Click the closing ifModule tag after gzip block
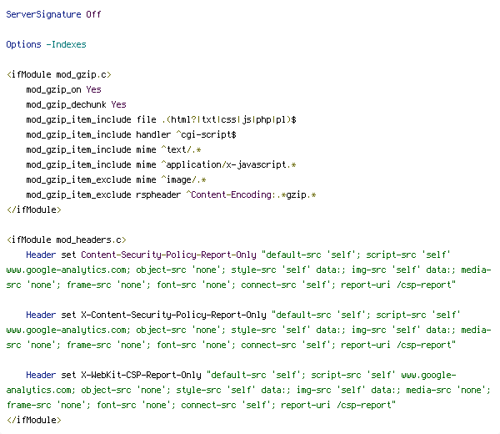The width and height of the screenshot is (500, 434). (x=34, y=209)
